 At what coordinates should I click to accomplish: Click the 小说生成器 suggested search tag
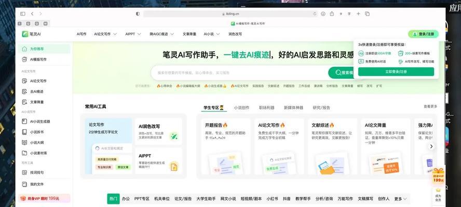[x=215, y=86]
